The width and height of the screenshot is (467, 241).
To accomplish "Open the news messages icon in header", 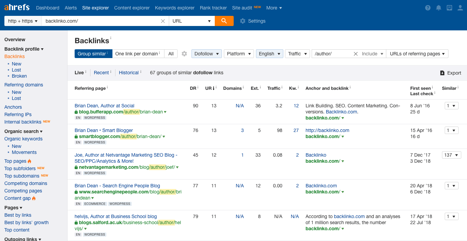I will click(449, 8).
